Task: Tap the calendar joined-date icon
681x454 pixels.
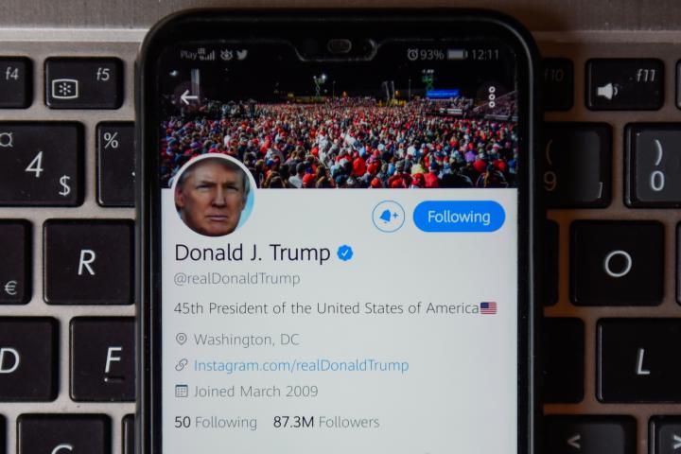Action: (x=181, y=391)
